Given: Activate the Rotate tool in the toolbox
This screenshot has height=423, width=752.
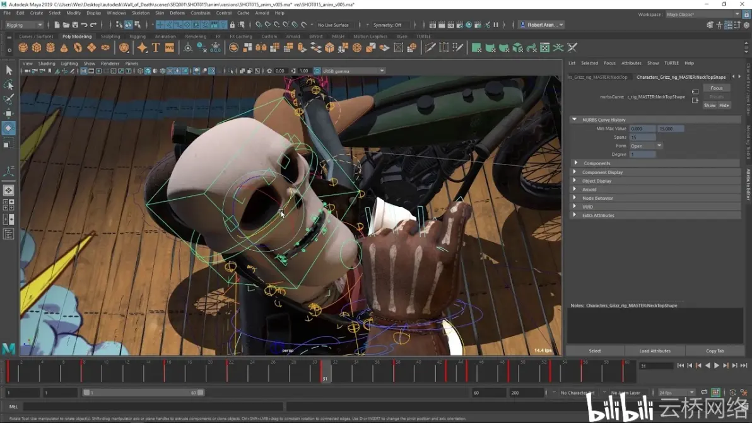Looking at the screenshot, I should pyautogui.click(x=9, y=129).
